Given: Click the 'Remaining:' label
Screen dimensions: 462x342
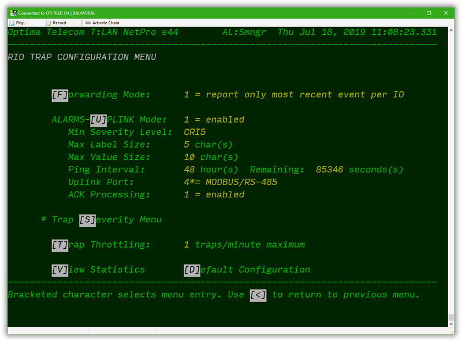Looking at the screenshot, I should point(277,170).
